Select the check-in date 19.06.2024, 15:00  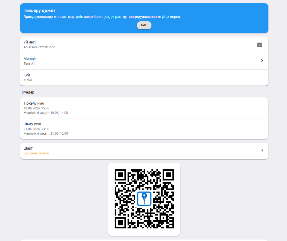(x=36, y=108)
